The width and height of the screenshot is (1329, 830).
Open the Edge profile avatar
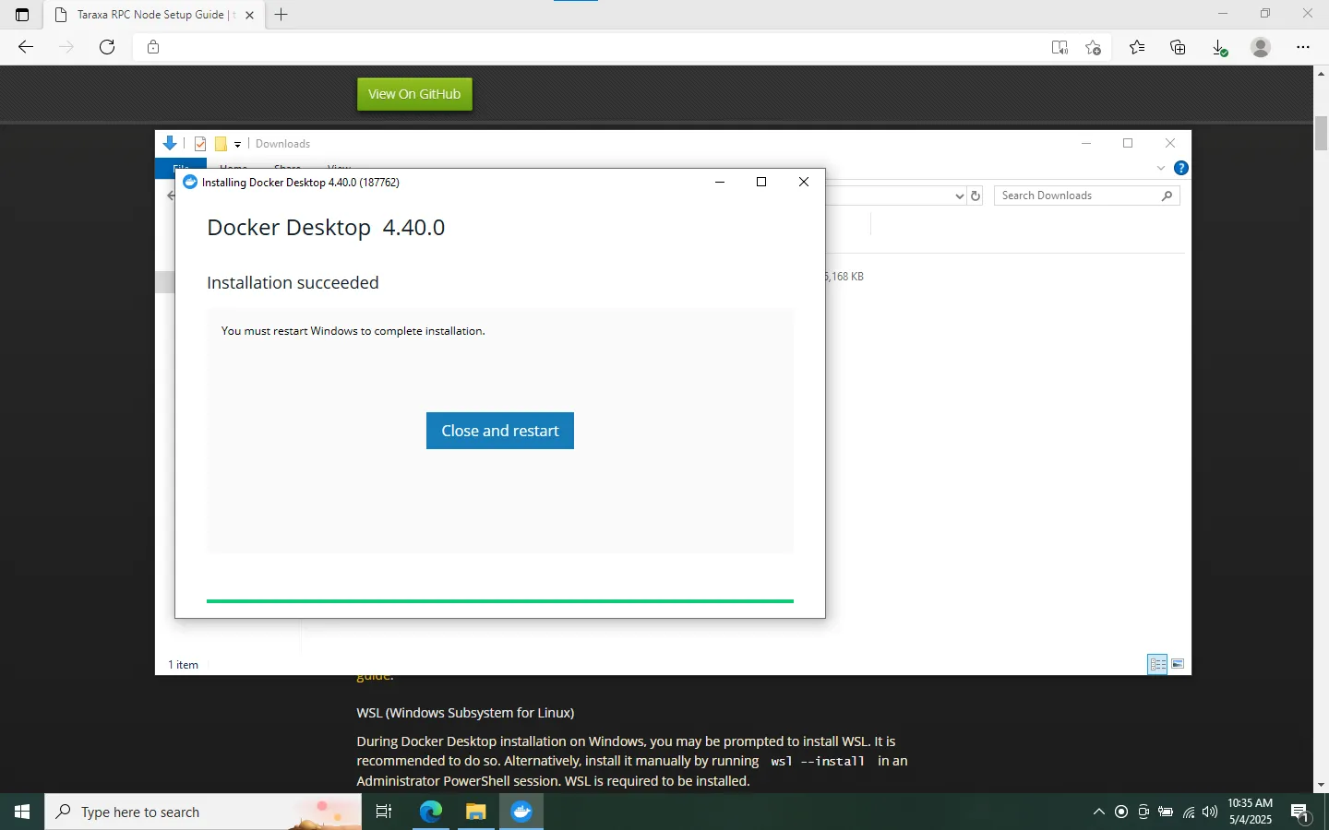click(x=1261, y=47)
